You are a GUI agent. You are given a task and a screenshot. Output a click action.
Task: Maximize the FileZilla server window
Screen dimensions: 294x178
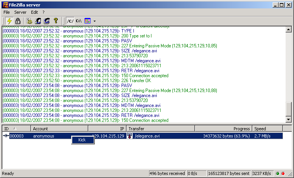(281, 5)
